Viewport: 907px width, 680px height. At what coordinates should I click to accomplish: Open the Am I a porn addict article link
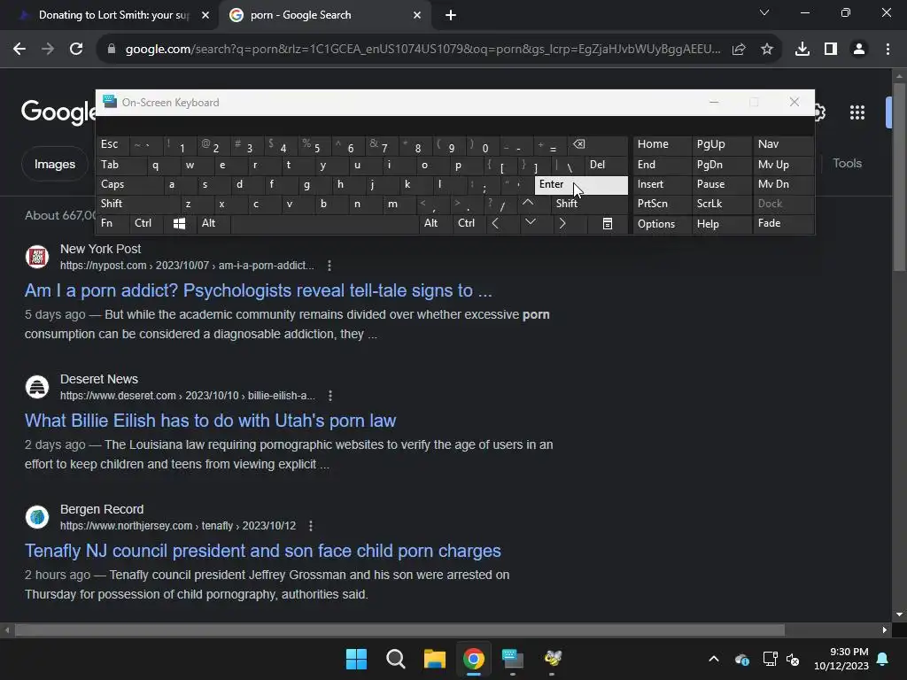tap(258, 290)
